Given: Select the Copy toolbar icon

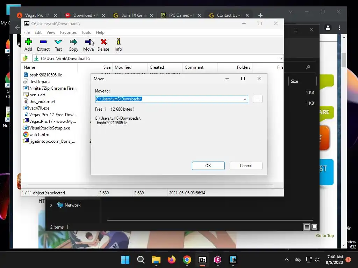Looking at the screenshot, I should [73, 45].
